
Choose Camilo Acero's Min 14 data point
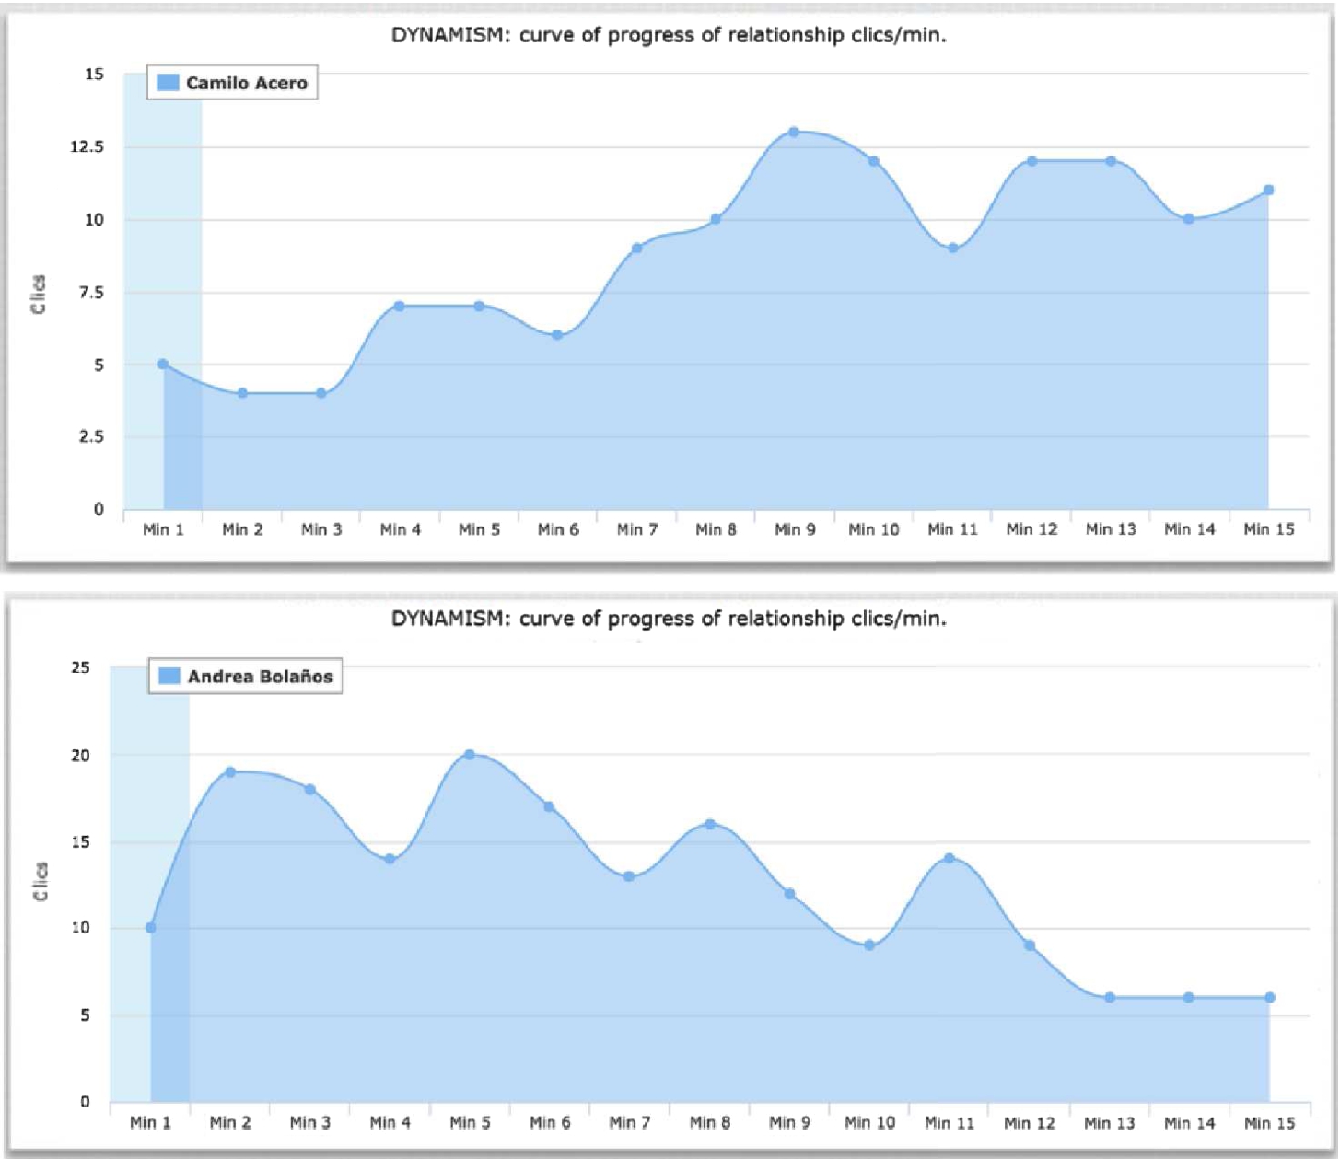(x=1189, y=219)
